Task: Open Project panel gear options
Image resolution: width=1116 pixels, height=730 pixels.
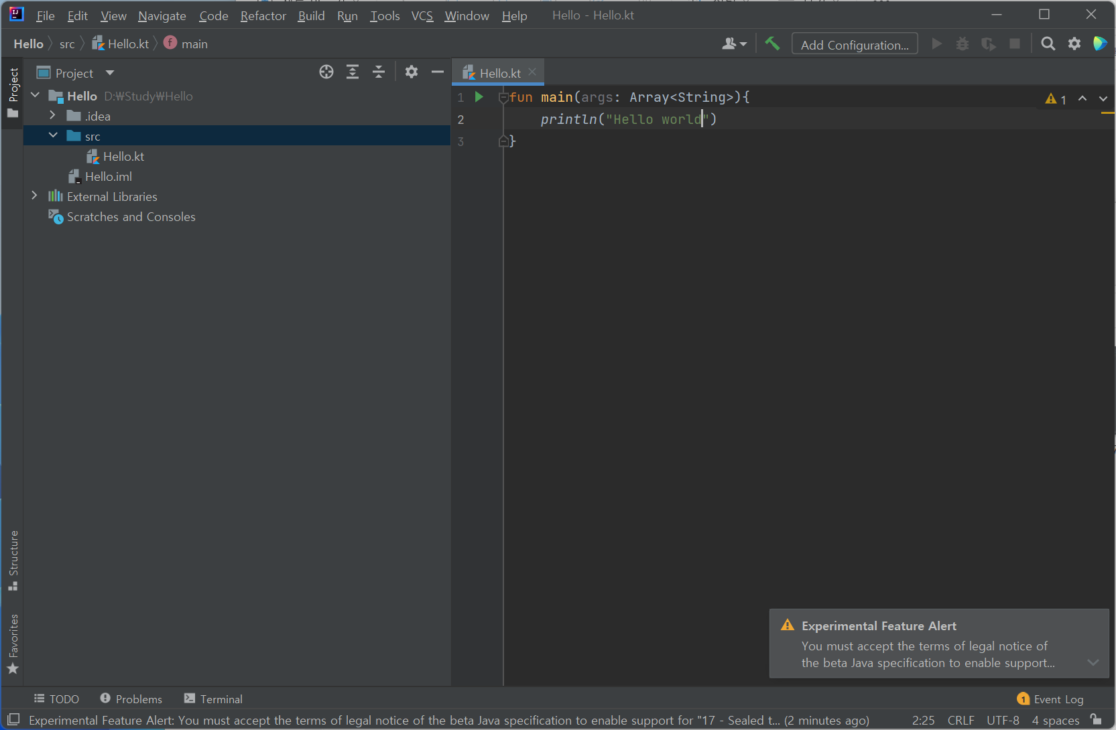Action: point(412,72)
